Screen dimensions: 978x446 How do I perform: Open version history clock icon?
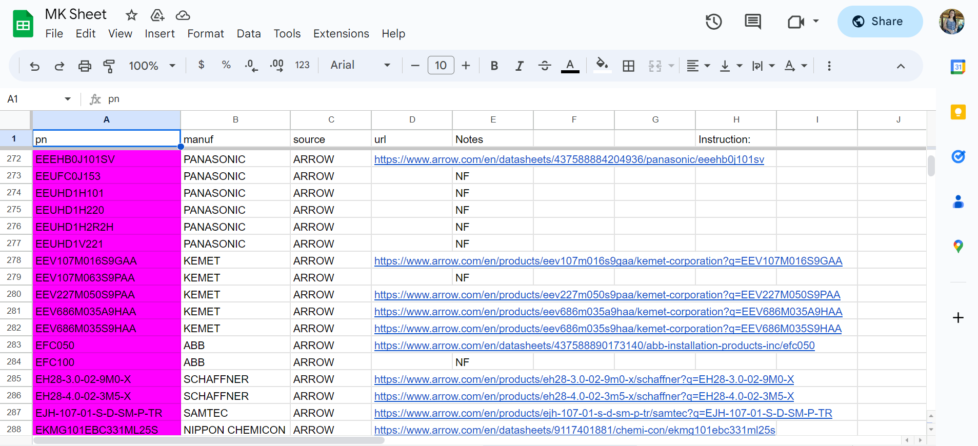(x=713, y=22)
